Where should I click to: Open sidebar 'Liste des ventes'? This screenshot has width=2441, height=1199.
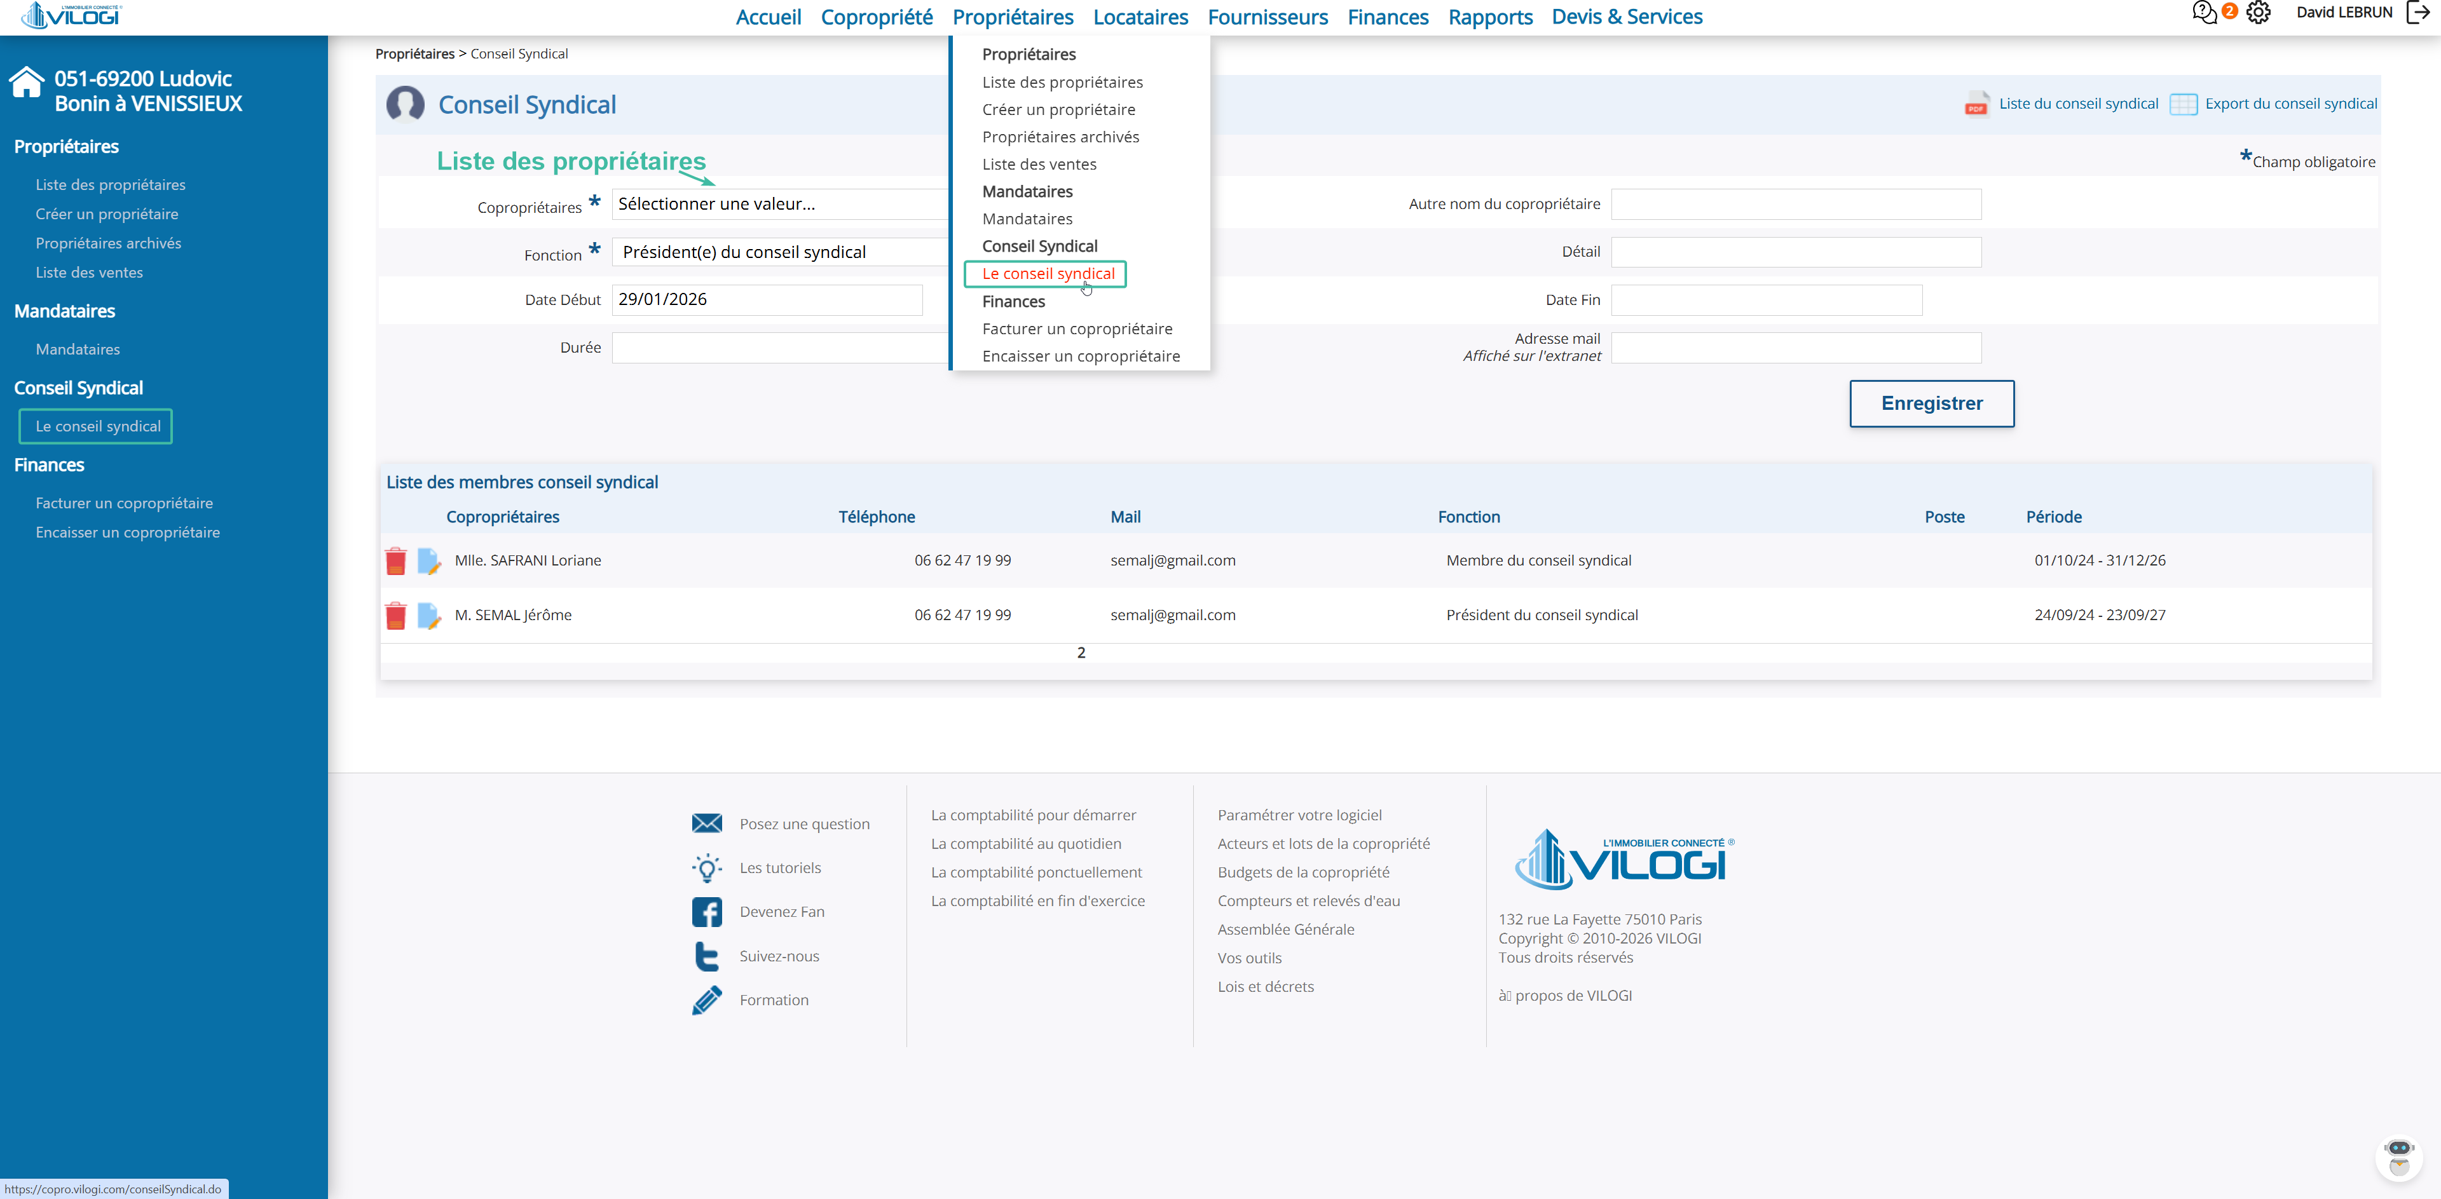89,273
